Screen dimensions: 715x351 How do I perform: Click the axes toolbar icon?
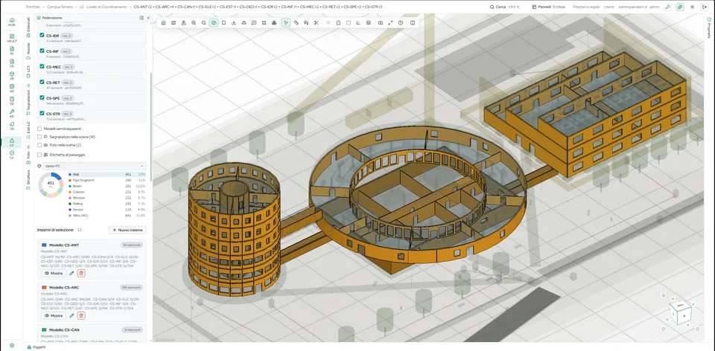point(358,23)
